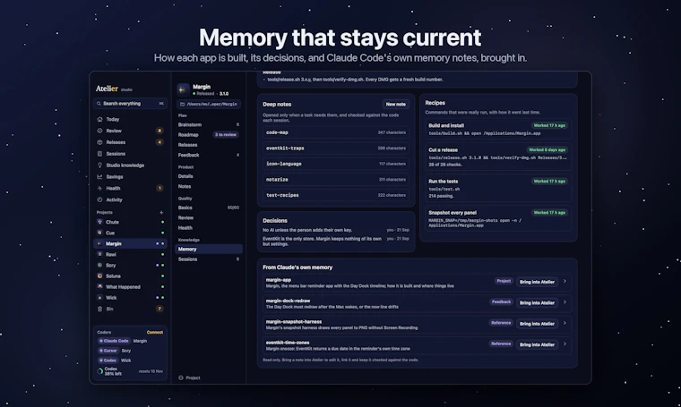Click the Sessions document icon in sidebar

point(99,154)
